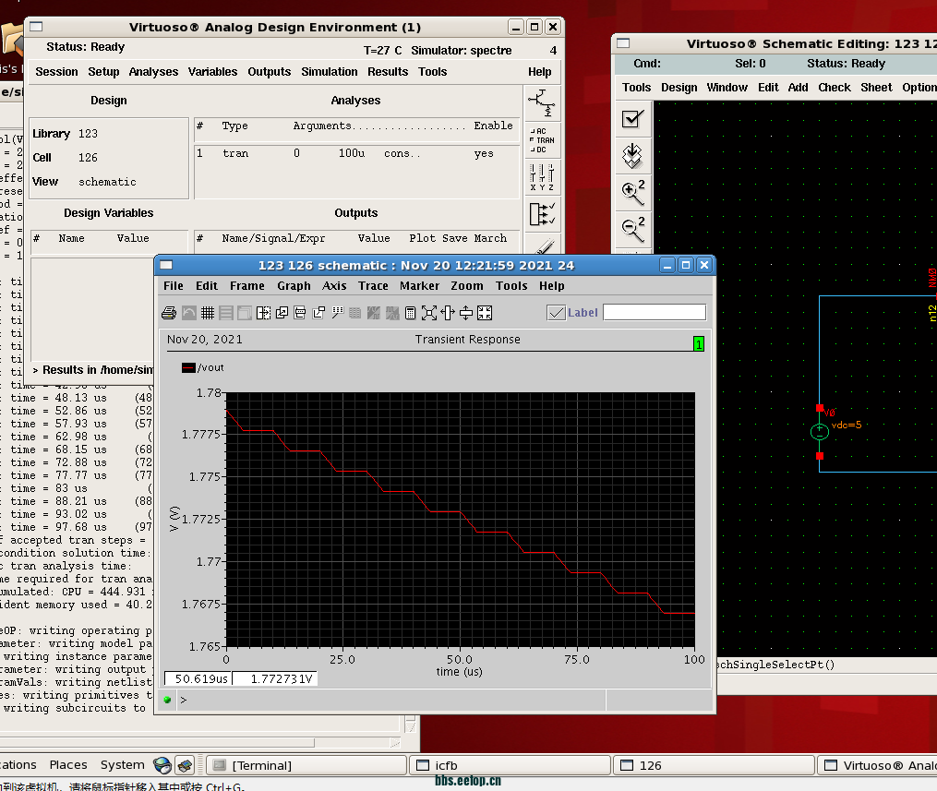Click the panel launcher icon beside the browser globe

click(x=186, y=765)
